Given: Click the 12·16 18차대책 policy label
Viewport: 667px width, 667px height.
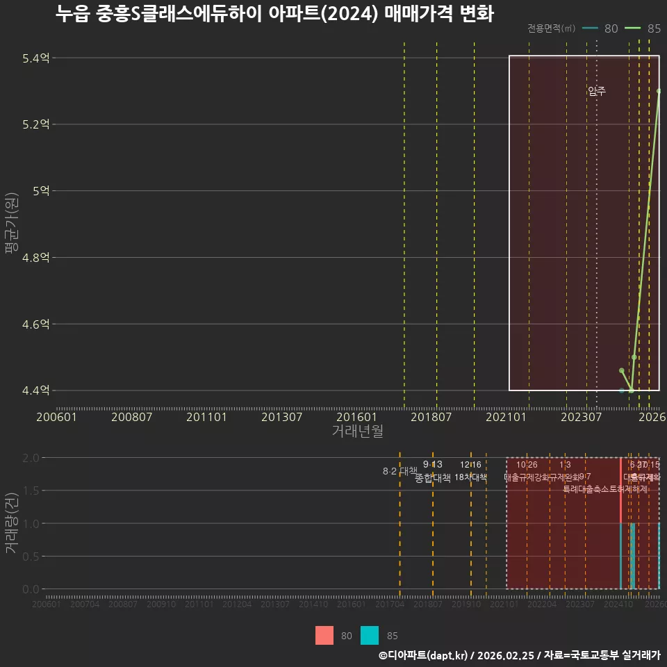Looking at the screenshot, I should 470,471.
